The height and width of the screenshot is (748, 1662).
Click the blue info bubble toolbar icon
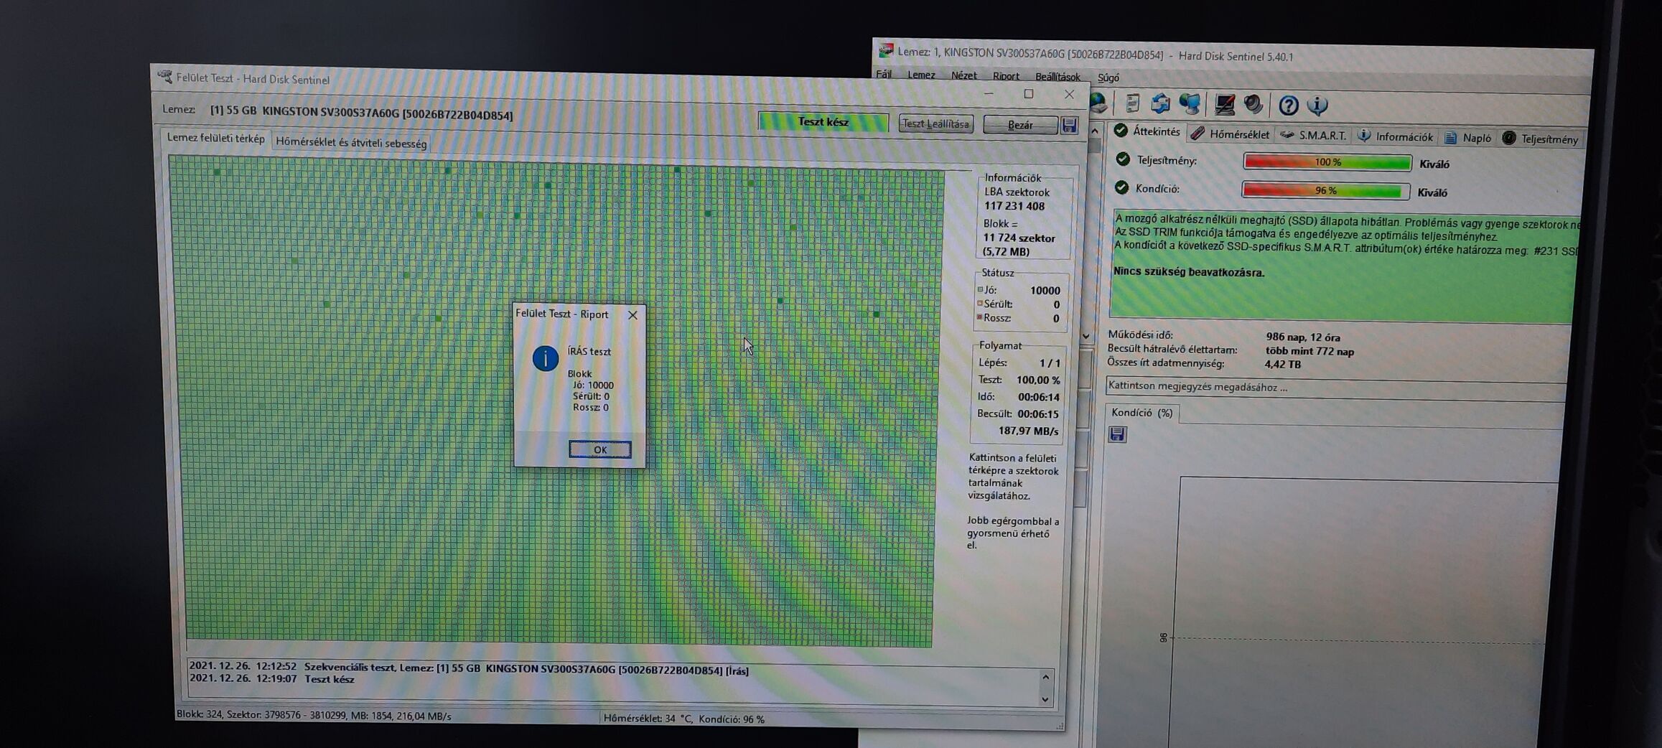pyautogui.click(x=1317, y=106)
